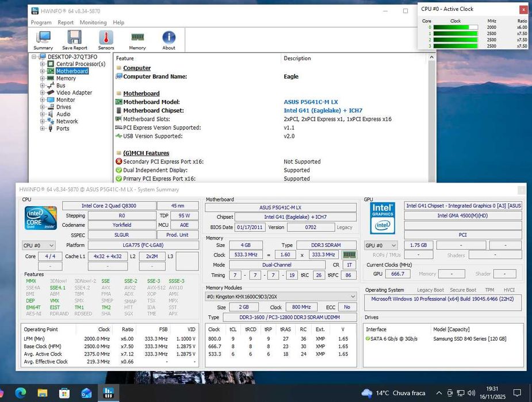Open the Memory module toolbar icon
The height and width of the screenshot is (402, 532).
(137, 40)
